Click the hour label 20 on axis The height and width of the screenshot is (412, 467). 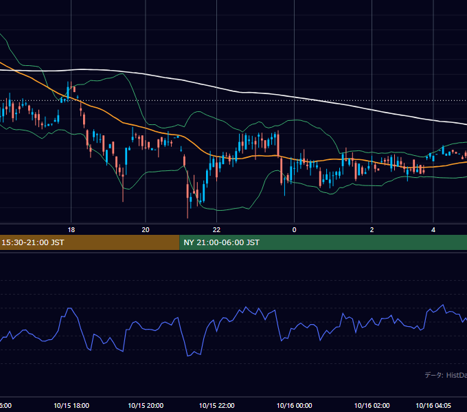(146, 230)
